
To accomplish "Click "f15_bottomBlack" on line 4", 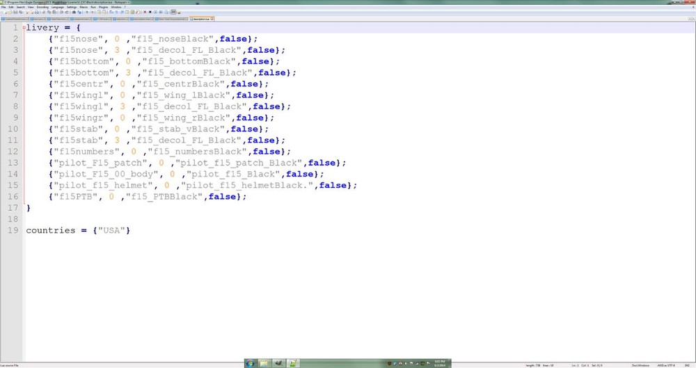I will tap(189, 61).
